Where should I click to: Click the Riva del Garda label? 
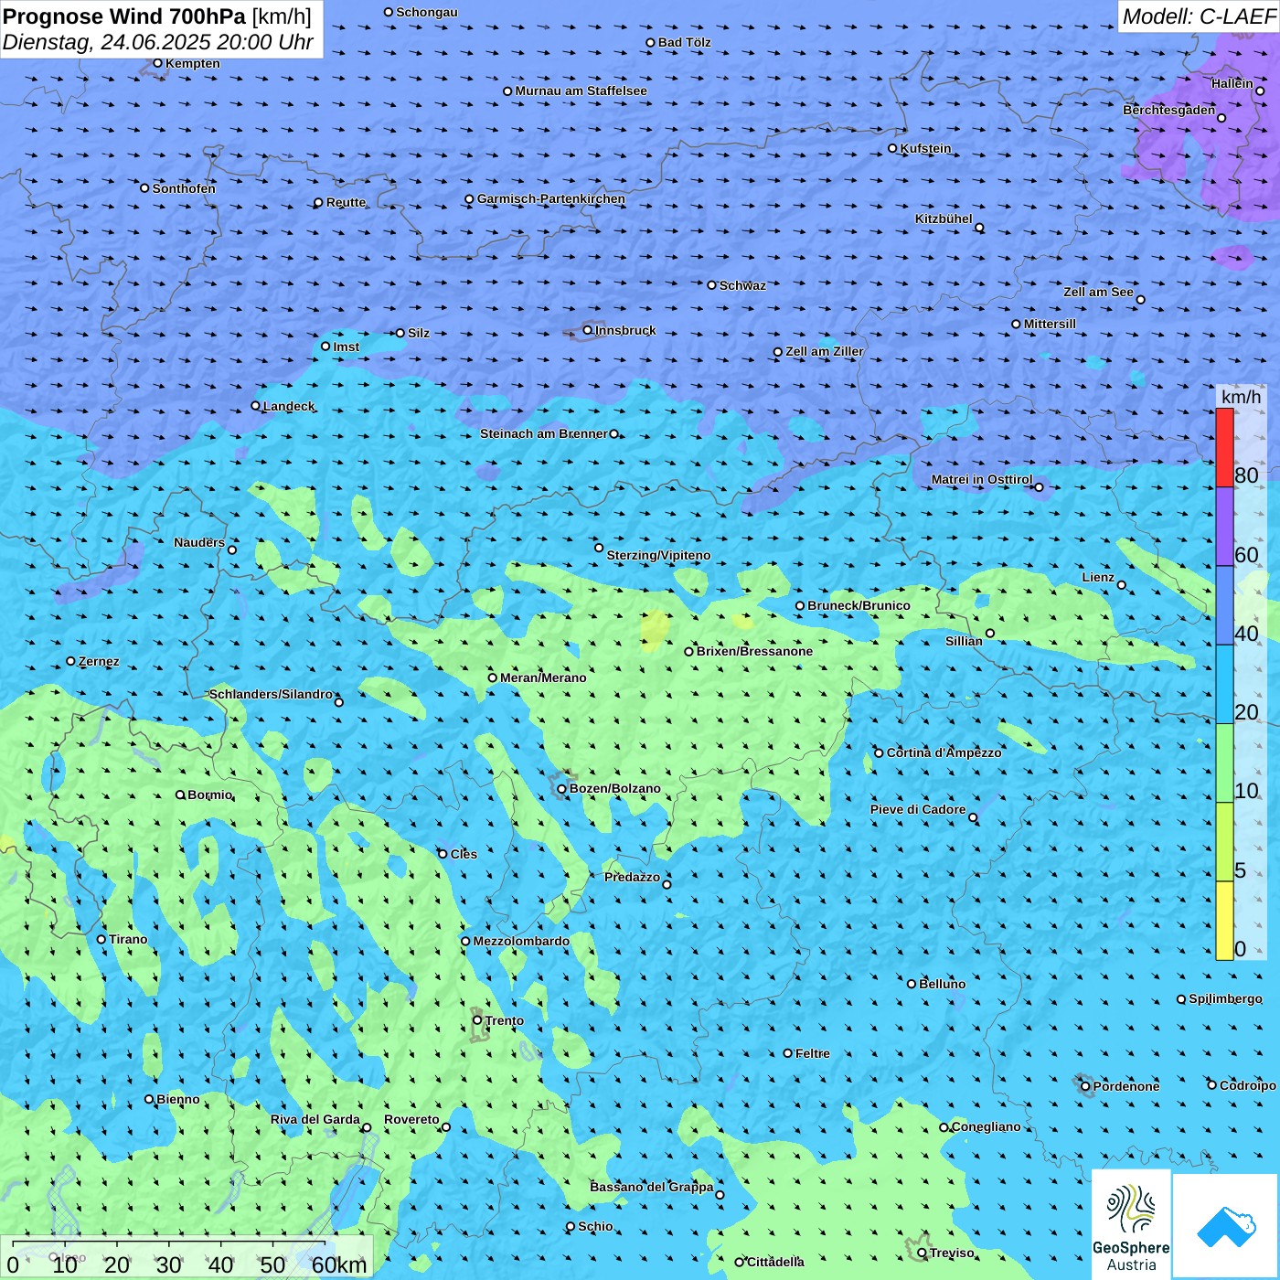point(315,1119)
